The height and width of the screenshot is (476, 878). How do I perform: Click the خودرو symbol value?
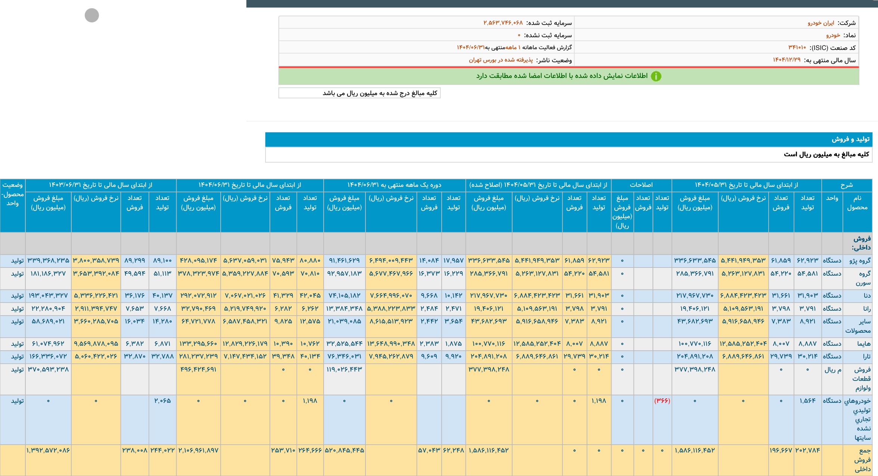(833, 35)
